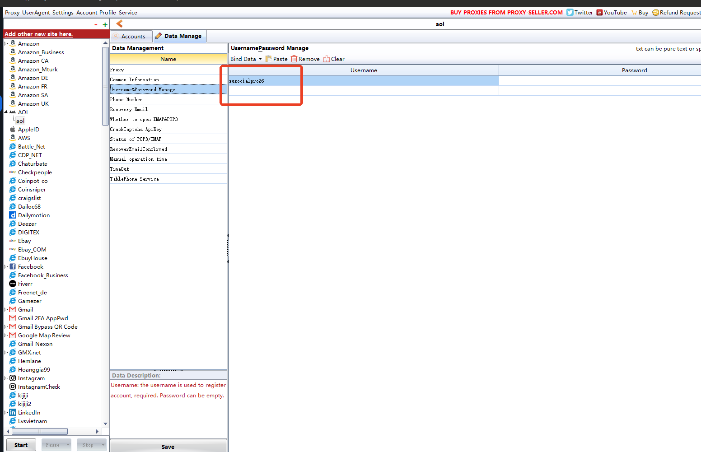Click the orange back arrow icon
This screenshot has width=701, height=452.
(120, 24)
